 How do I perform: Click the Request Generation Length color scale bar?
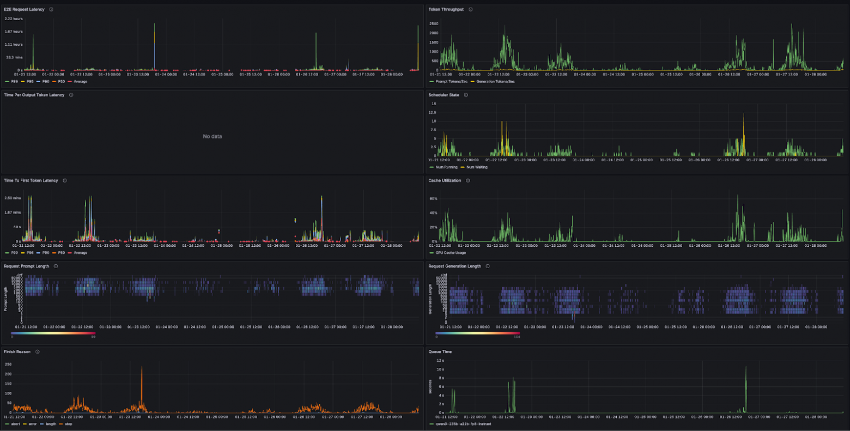pyautogui.click(x=478, y=332)
